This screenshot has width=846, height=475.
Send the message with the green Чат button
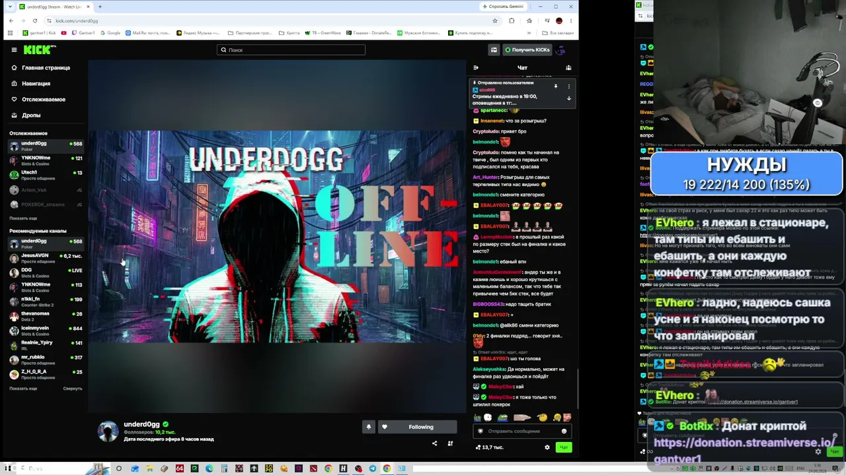click(x=564, y=447)
